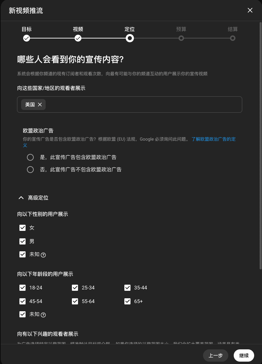Open help tooltip next to gender 未知
Image resolution: width=262 pixels, height=364 pixels.
coord(43,254)
